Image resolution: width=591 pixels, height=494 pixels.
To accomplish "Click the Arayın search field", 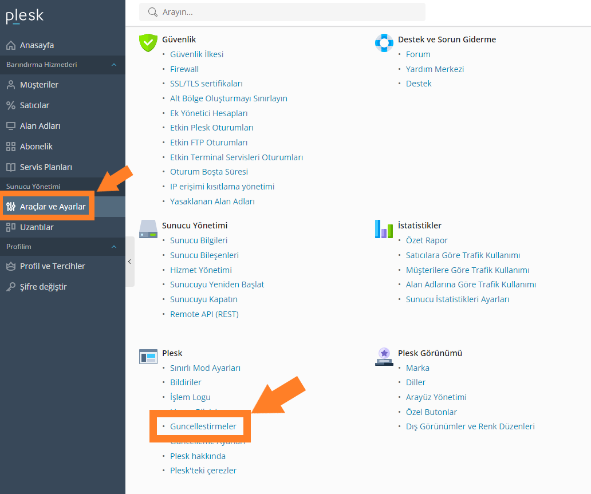I will [x=286, y=12].
